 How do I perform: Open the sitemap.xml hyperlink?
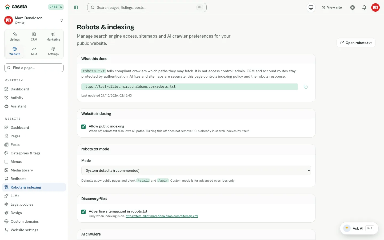(162, 216)
